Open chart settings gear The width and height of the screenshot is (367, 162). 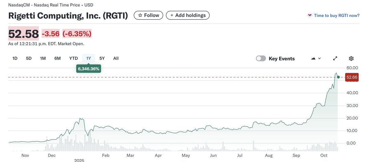point(351,59)
